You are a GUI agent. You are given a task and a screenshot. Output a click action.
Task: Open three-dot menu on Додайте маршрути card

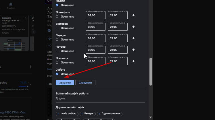(25, 18)
